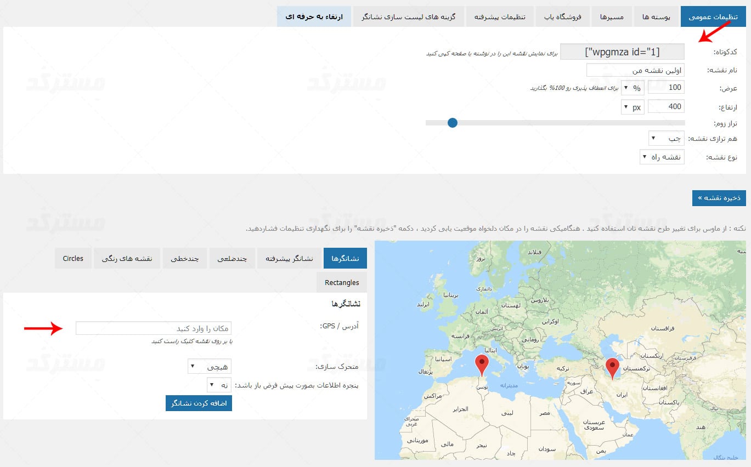Viewport: 751px width, 467px height.
Task: Select the Circles drawing tool tab
Action: pyautogui.click(x=73, y=258)
